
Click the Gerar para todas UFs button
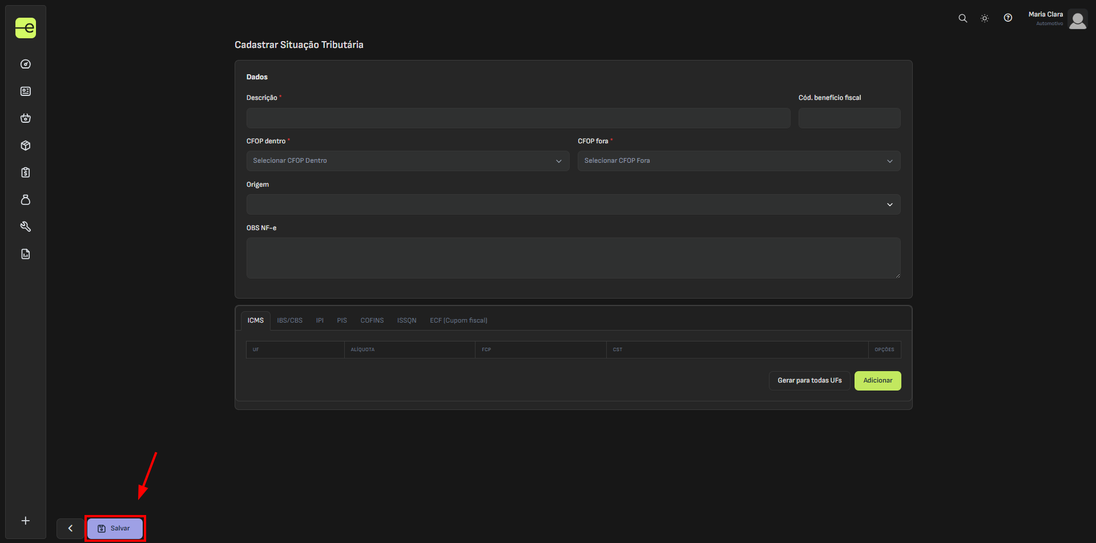809,381
